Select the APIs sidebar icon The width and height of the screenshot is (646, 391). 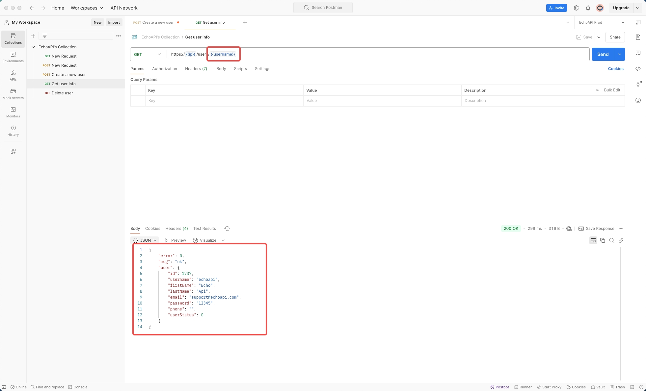(13, 75)
